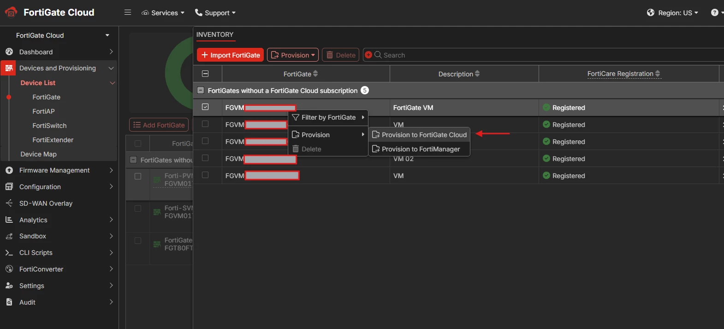Click the Sandbox icon in sidebar
The image size is (724, 329).
pyautogui.click(x=9, y=236)
